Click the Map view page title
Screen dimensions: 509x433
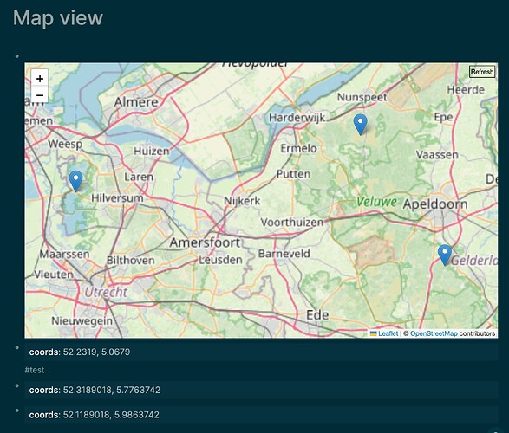pos(58,18)
